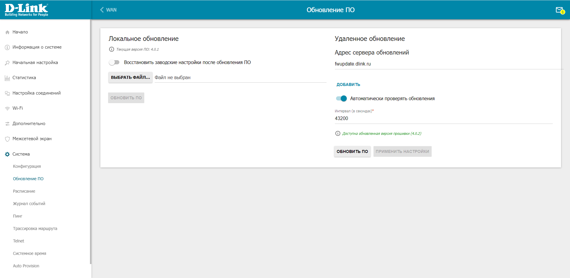
Task: Click the Статистика bar chart icon
Action: (x=7, y=78)
